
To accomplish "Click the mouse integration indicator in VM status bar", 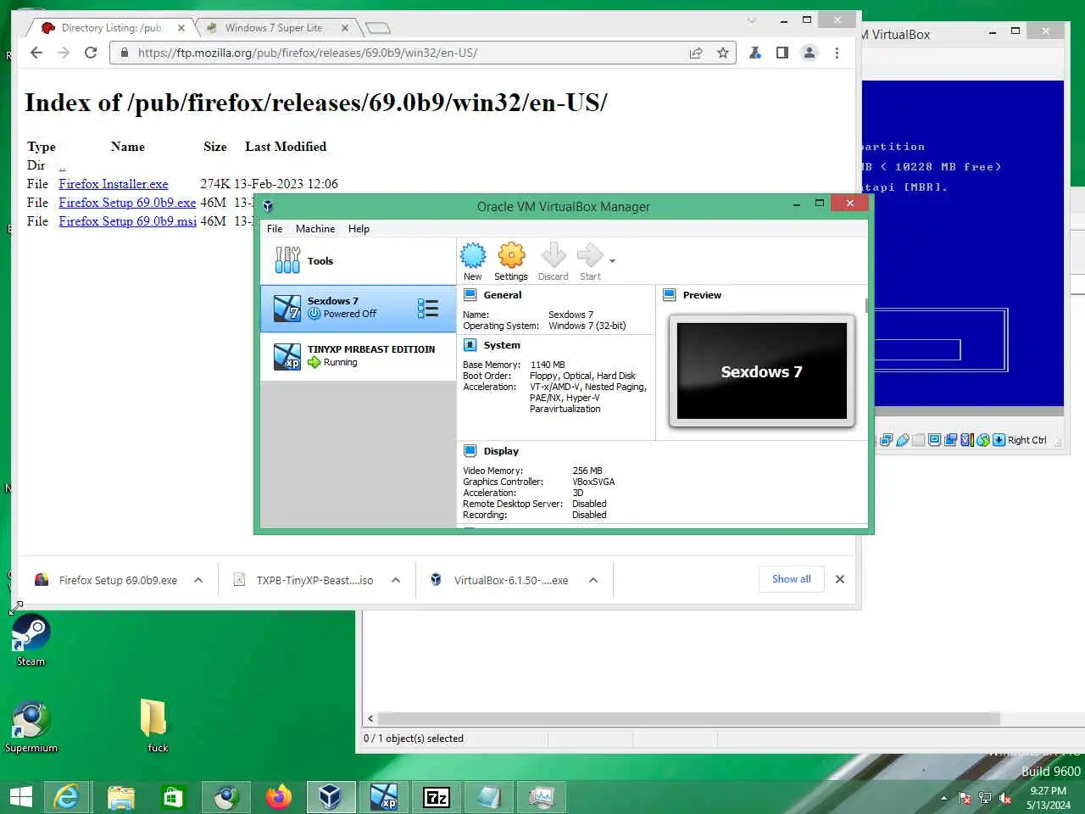I will point(983,440).
